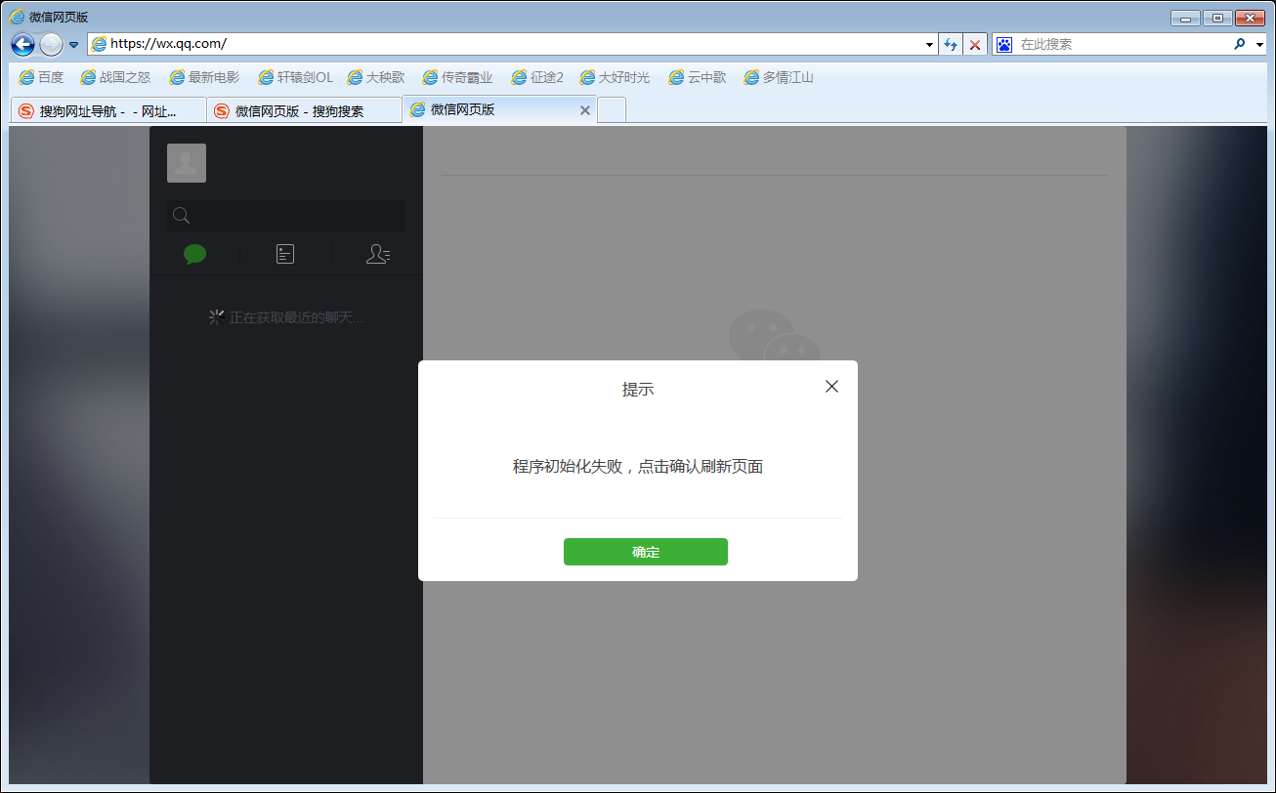Click the dialog message 程序初始化失败 text

pyautogui.click(x=638, y=467)
